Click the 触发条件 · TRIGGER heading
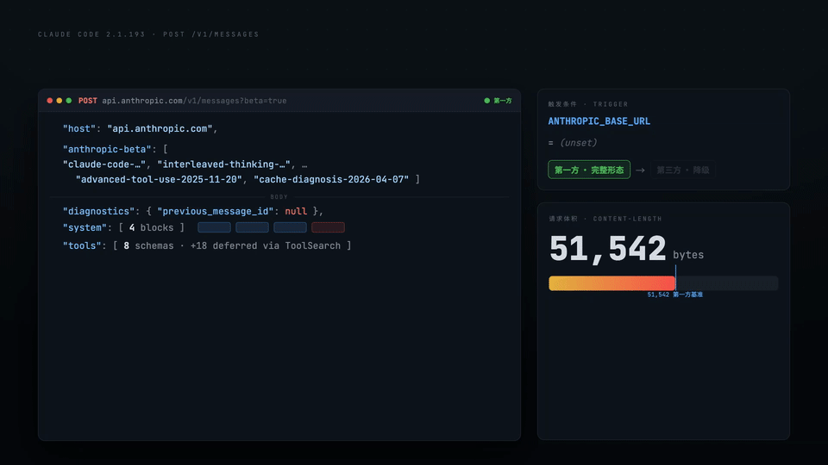828x465 pixels. pos(587,104)
